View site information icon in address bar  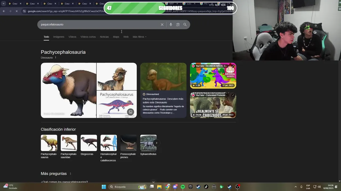24,11
